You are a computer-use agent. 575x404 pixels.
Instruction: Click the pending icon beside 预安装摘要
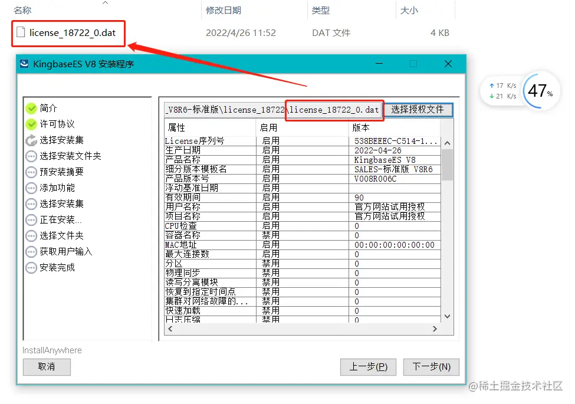click(31, 172)
